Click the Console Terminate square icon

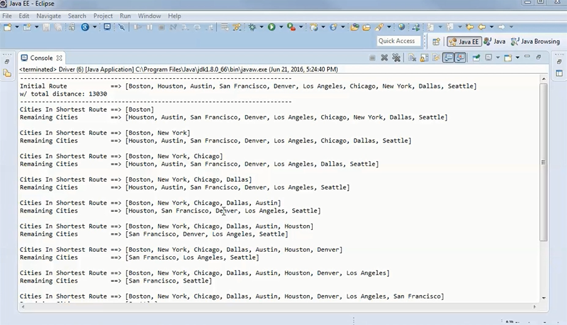point(372,57)
